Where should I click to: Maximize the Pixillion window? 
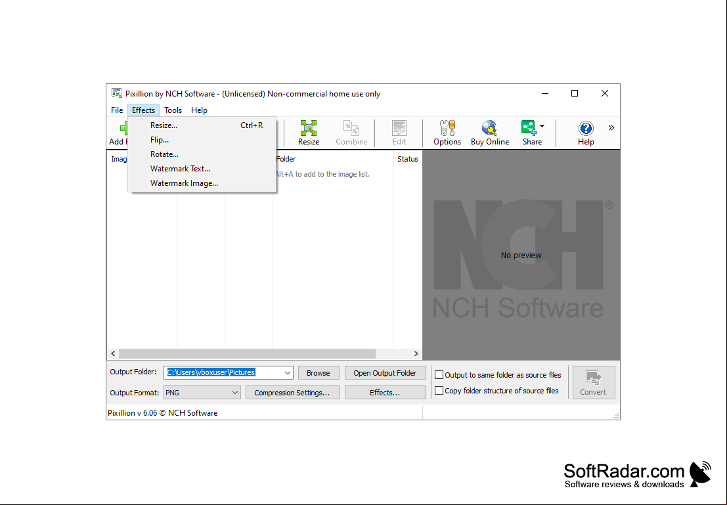575,93
